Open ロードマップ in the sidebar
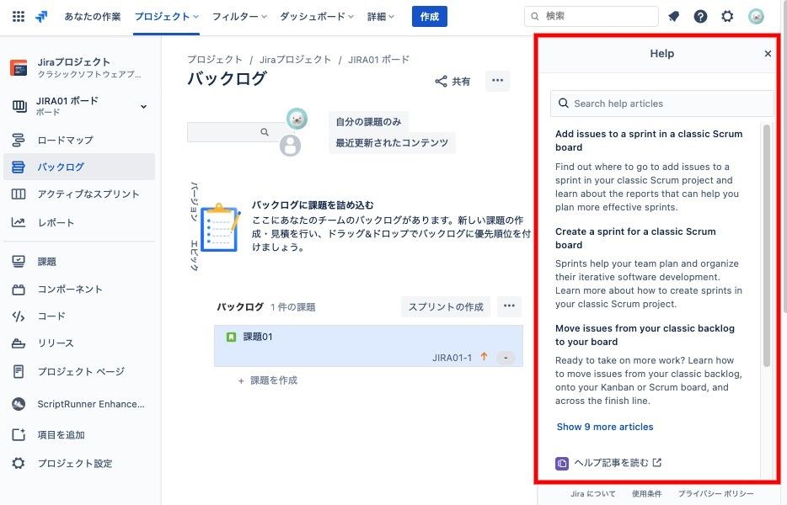 click(79, 140)
